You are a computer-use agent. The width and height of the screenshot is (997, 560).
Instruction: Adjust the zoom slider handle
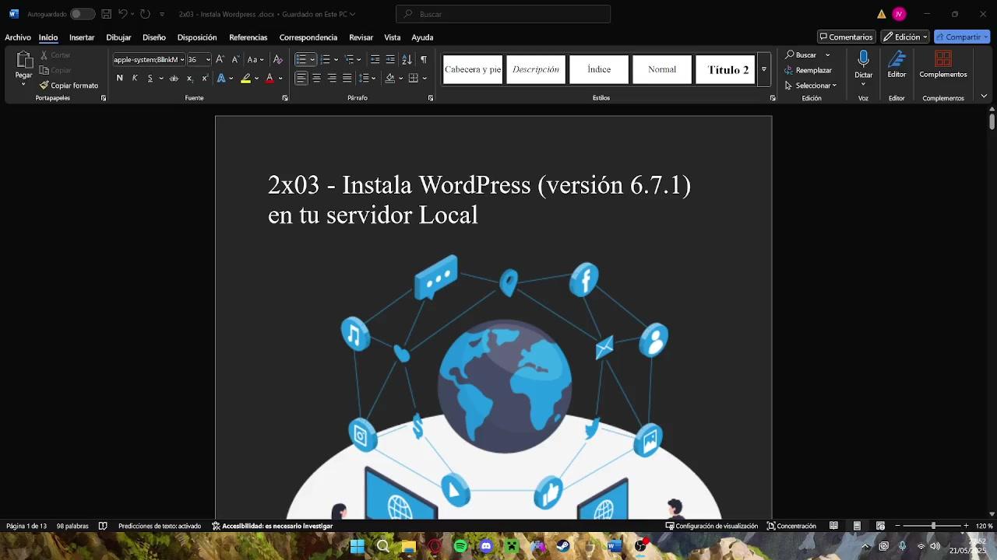[x=933, y=526]
